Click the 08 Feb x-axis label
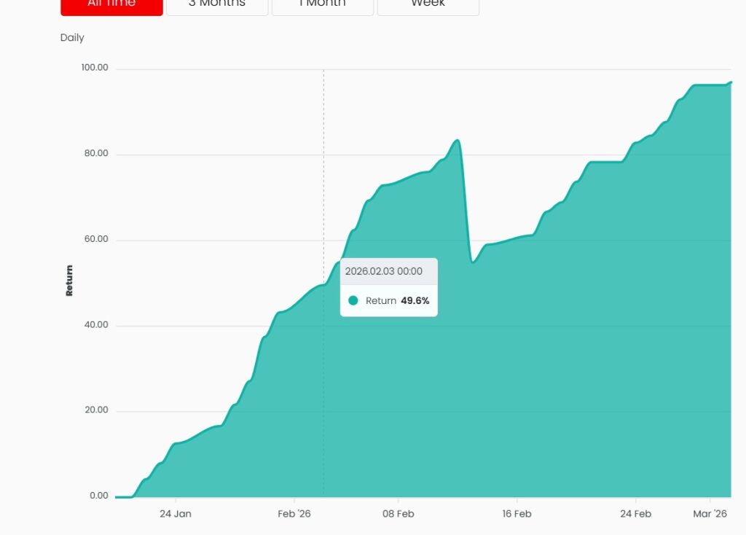 (x=398, y=514)
